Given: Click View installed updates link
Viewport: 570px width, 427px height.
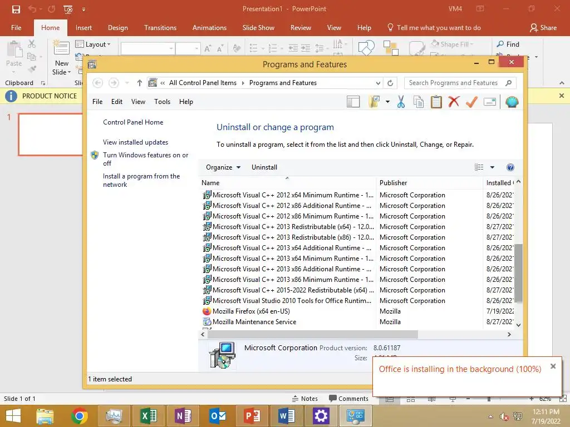Looking at the screenshot, I should tap(135, 142).
